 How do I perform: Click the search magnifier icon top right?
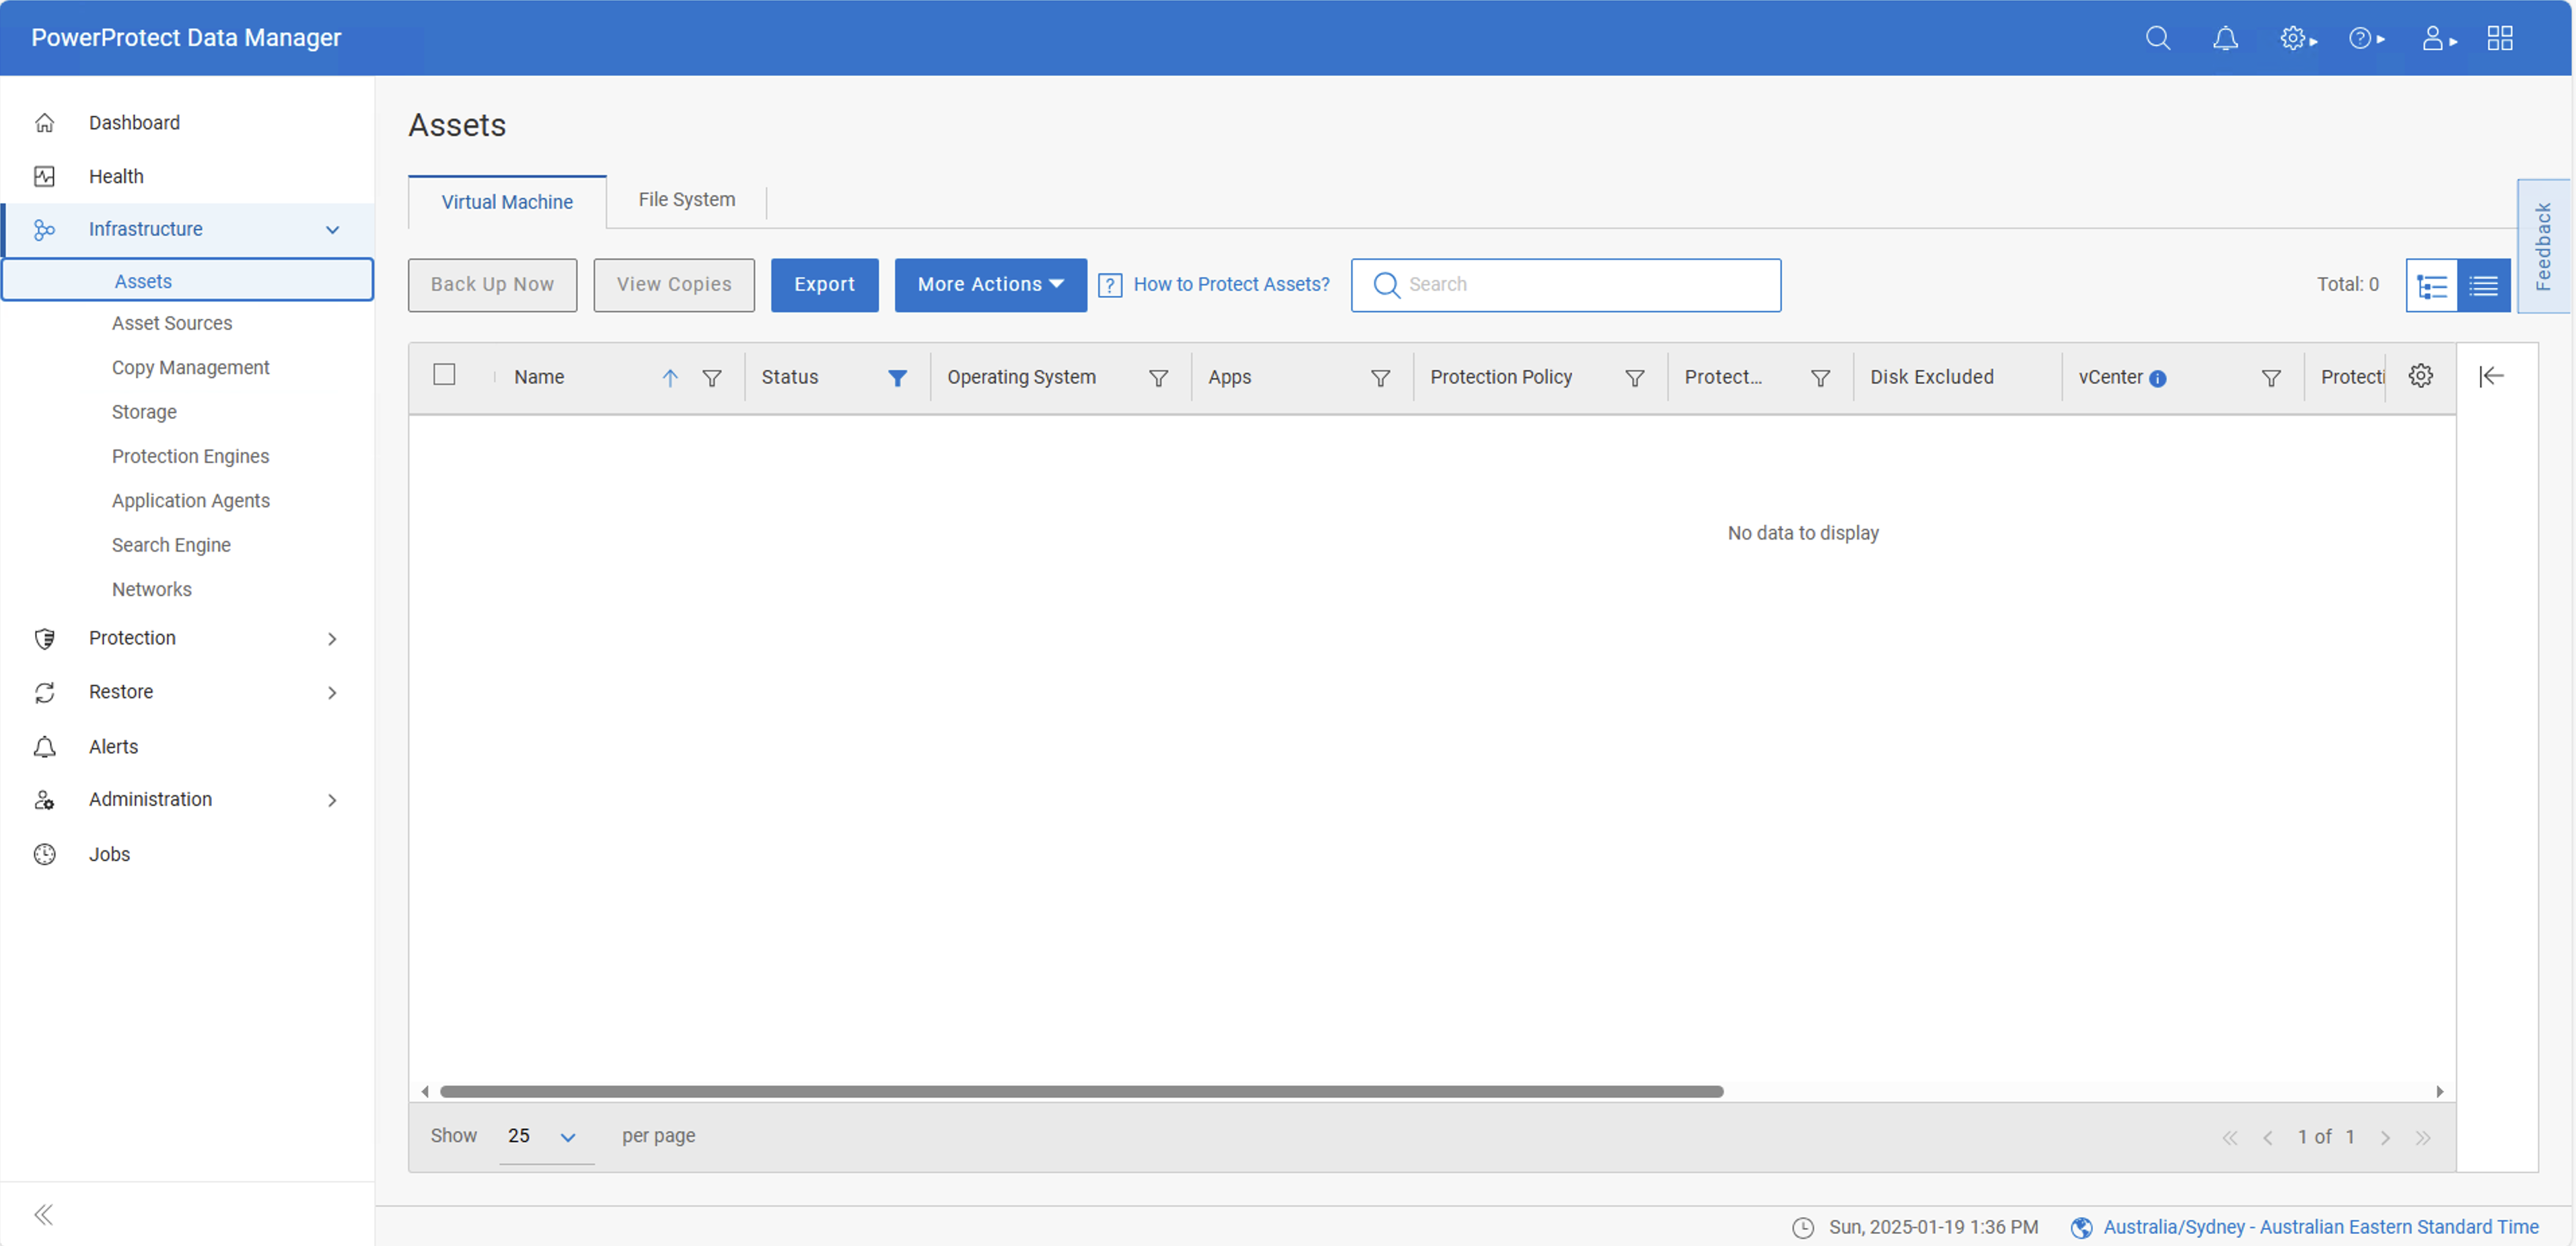tap(2155, 36)
